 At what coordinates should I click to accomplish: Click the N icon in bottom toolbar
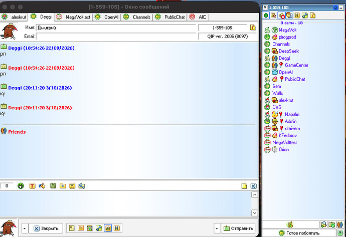[117, 228]
